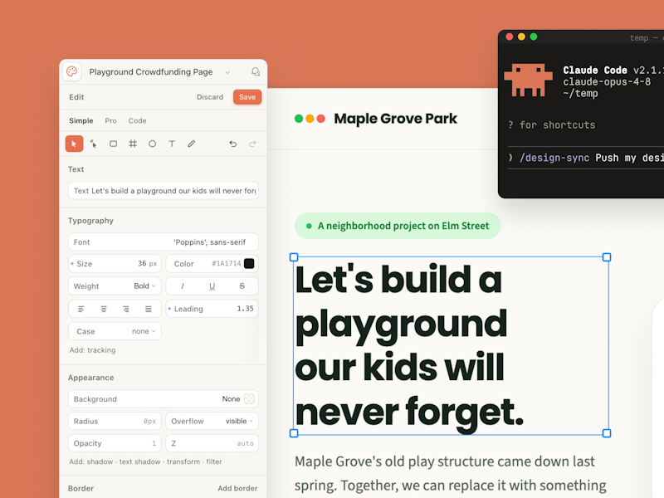Switch to the Code tab
This screenshot has width=664, height=498.
point(137,120)
